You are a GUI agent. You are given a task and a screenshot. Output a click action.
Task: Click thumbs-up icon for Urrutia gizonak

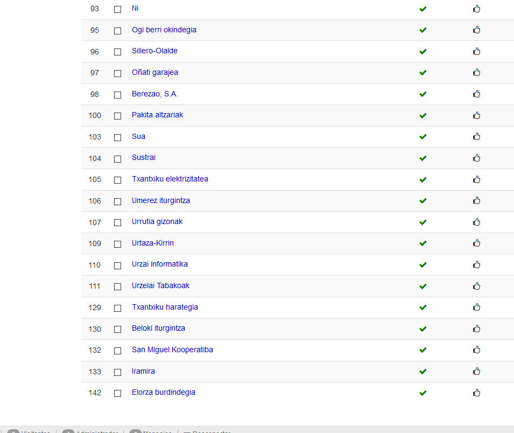pyautogui.click(x=477, y=222)
